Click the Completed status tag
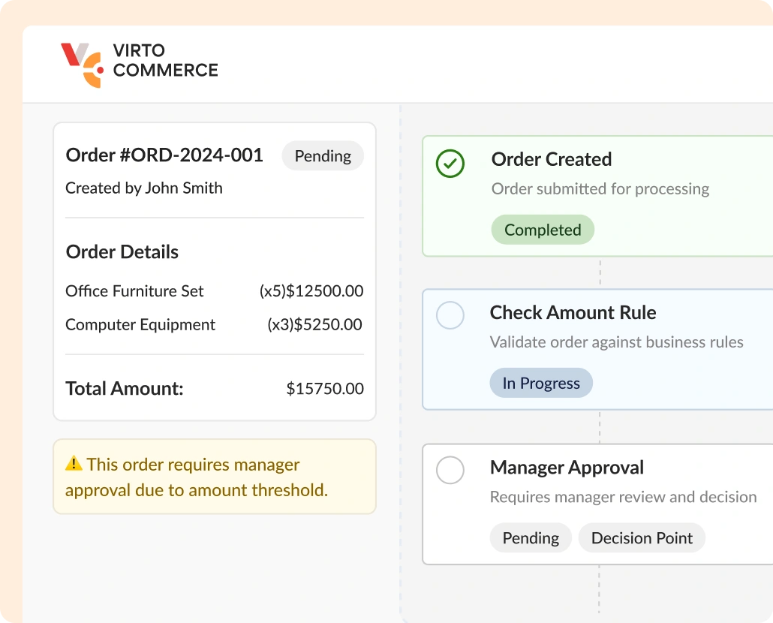The width and height of the screenshot is (773, 623). (543, 230)
